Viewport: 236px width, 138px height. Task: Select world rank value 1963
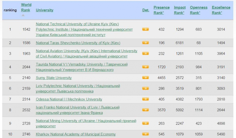click(26, 54)
